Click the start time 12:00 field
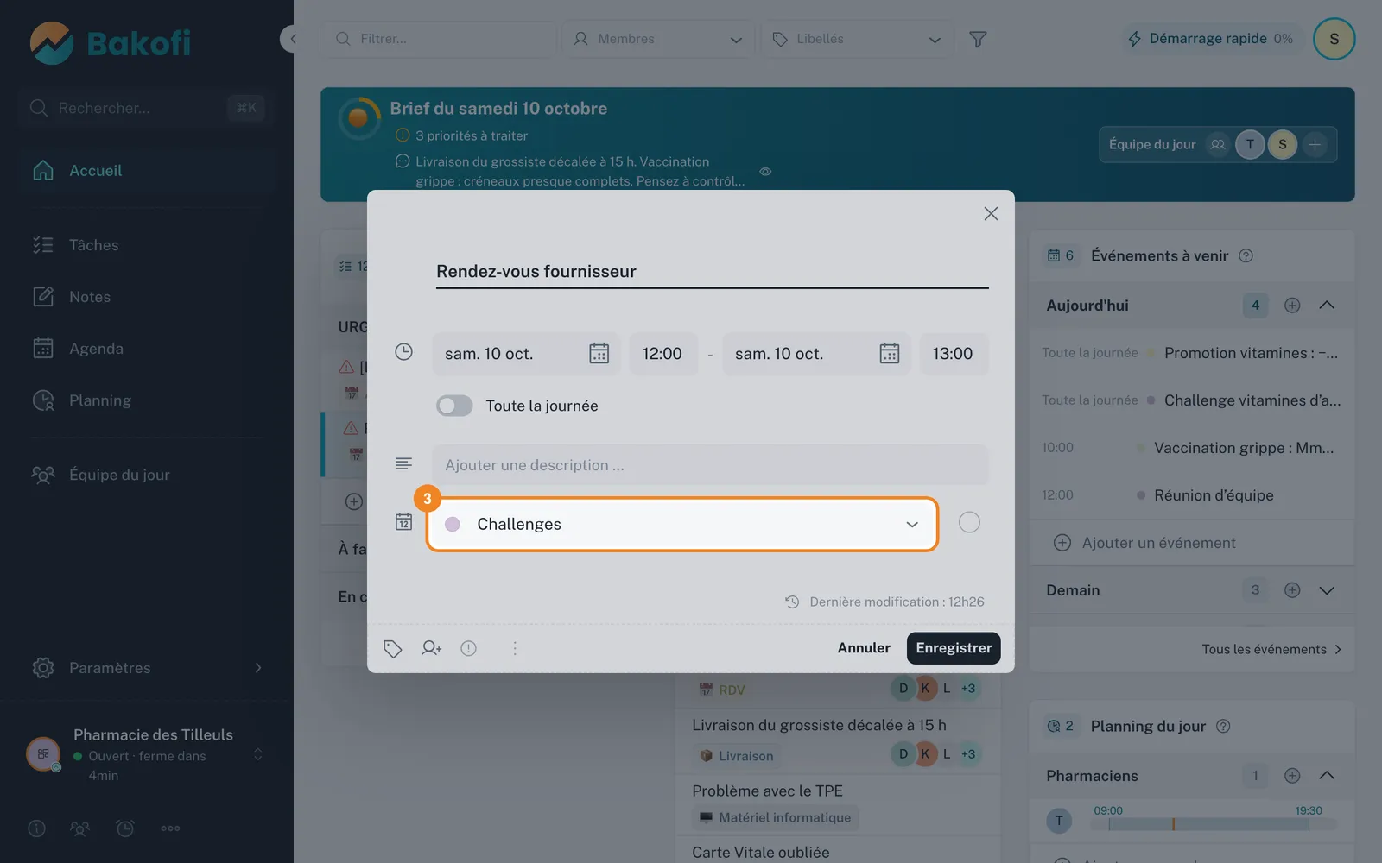The image size is (1382, 863). [x=662, y=354]
